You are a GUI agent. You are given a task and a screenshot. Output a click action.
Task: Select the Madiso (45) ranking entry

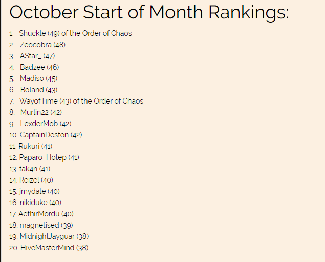[38, 78]
